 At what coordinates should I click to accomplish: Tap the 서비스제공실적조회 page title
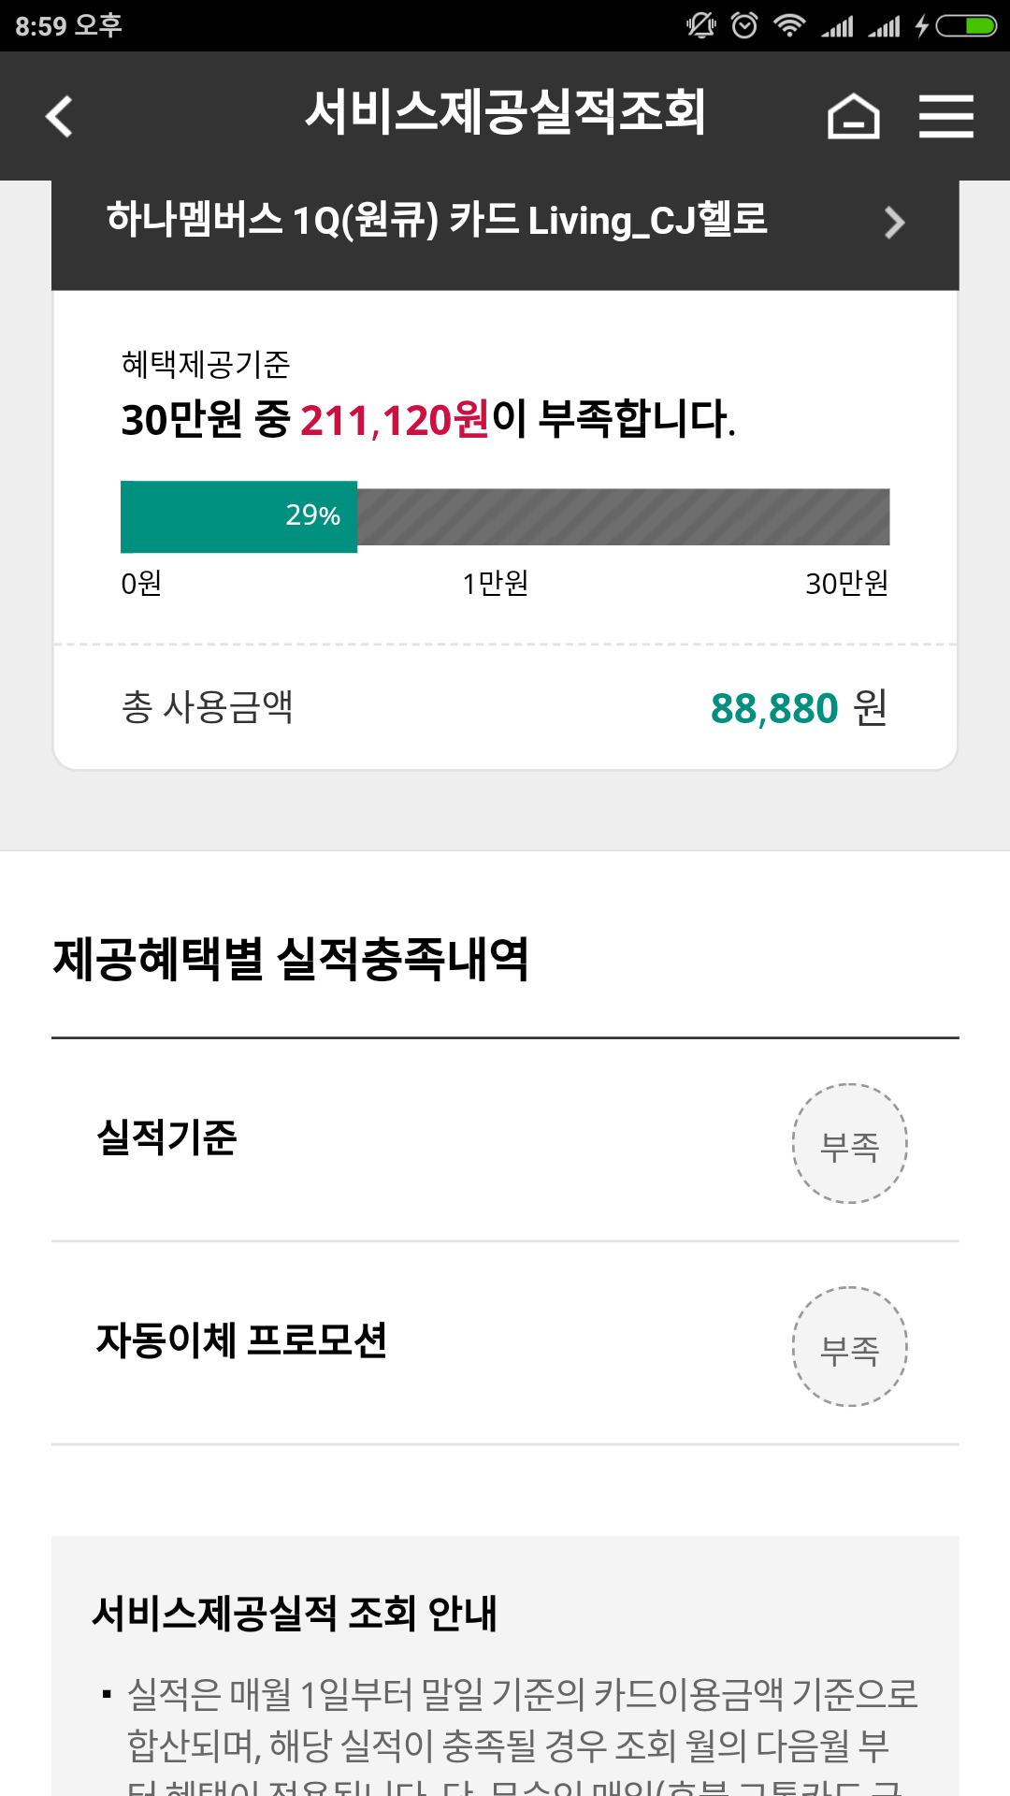point(505,112)
